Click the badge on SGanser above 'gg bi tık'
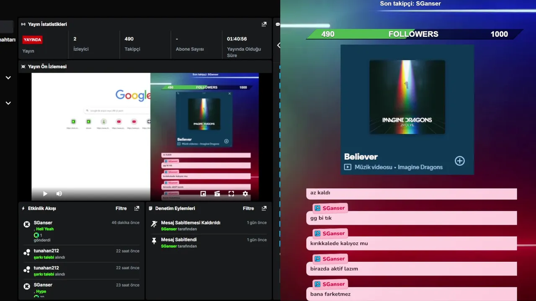Screen dimensions: 536x301 (x=318, y=208)
